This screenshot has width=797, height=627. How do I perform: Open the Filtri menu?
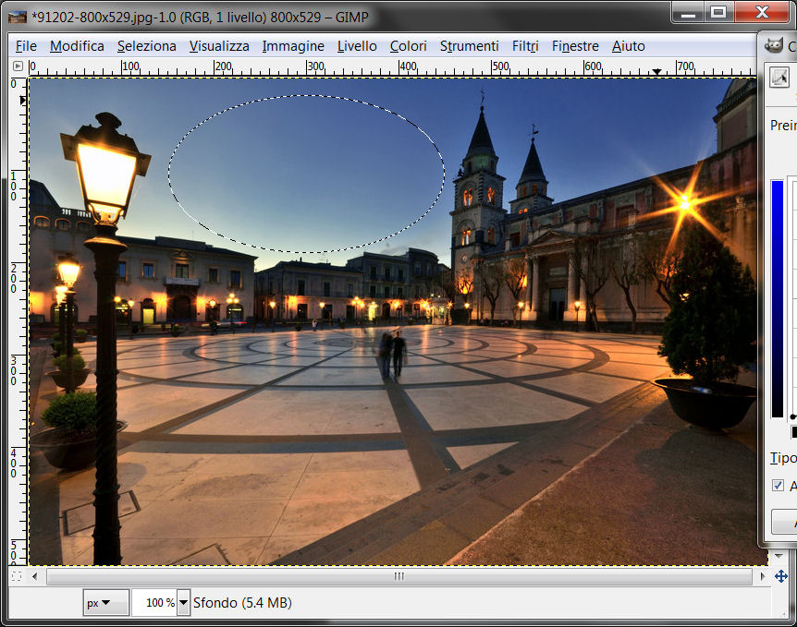[x=525, y=45]
